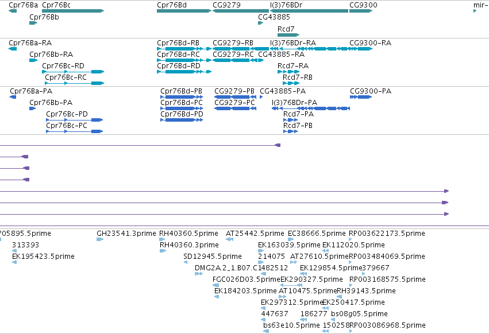This screenshot has height=334, width=489.
Task: Click the Cpr76Bd gene bar
Action: 184,11
